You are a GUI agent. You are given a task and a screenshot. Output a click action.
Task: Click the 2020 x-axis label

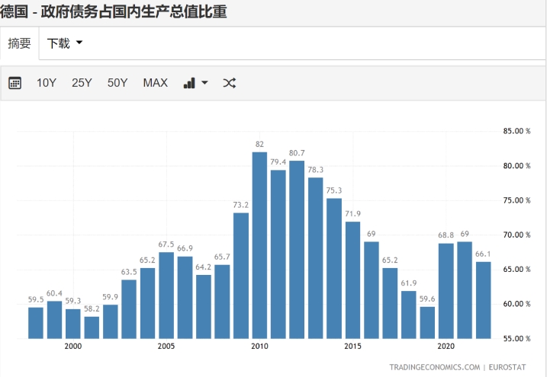(446, 346)
